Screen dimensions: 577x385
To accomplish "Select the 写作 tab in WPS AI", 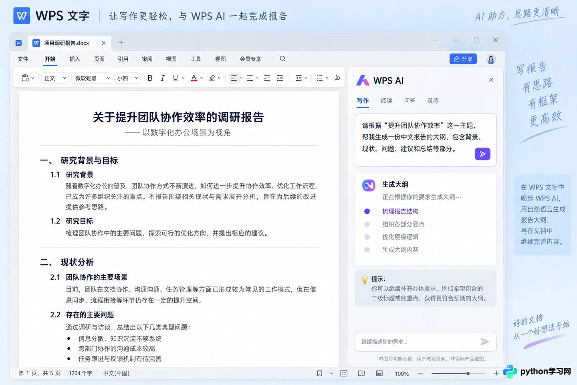I will [x=363, y=101].
